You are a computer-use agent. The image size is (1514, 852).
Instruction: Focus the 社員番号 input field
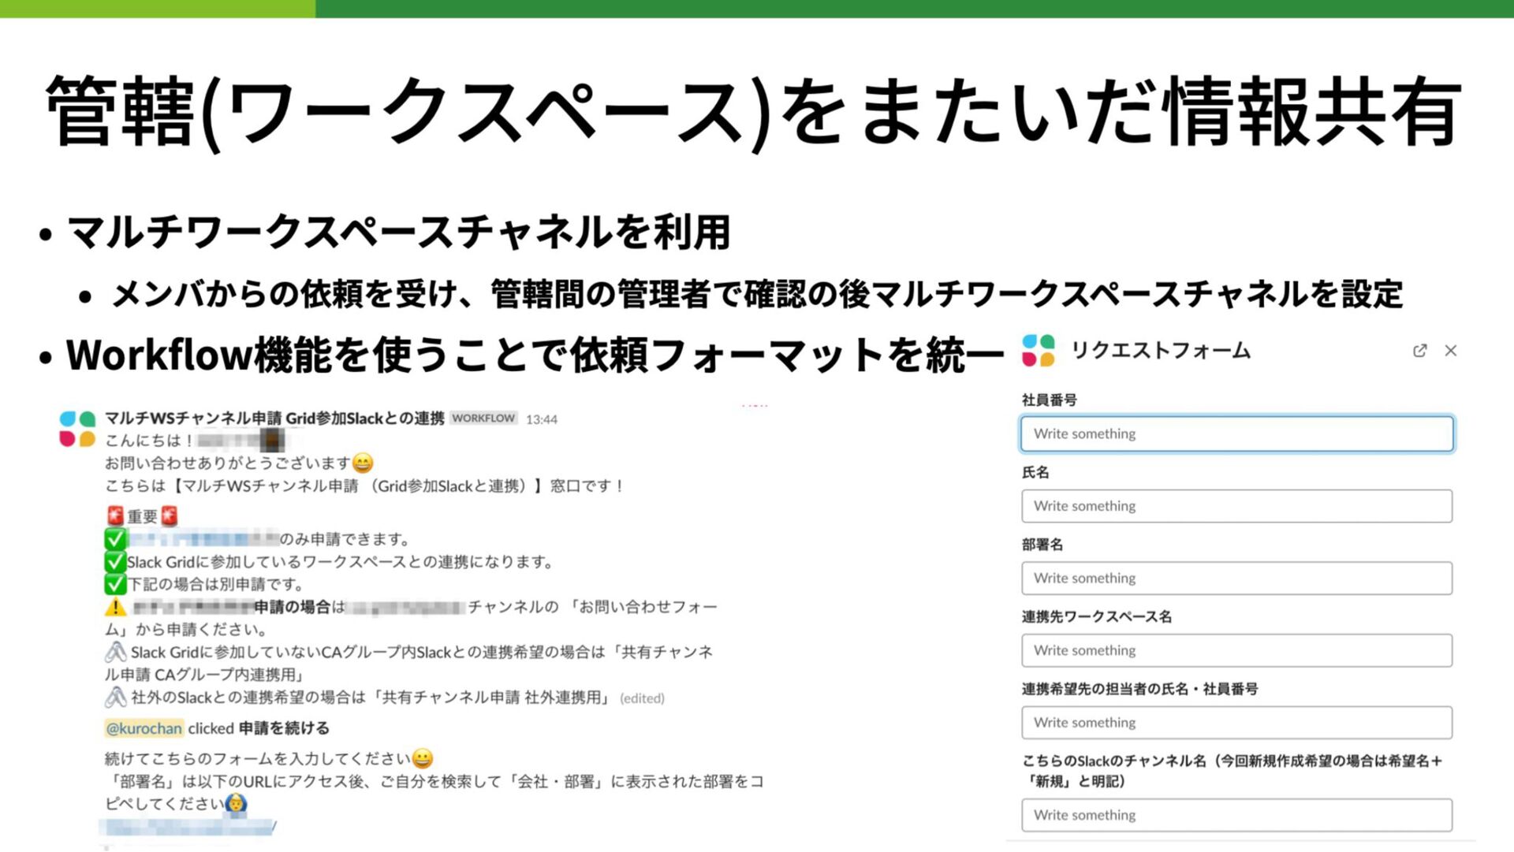1236,433
